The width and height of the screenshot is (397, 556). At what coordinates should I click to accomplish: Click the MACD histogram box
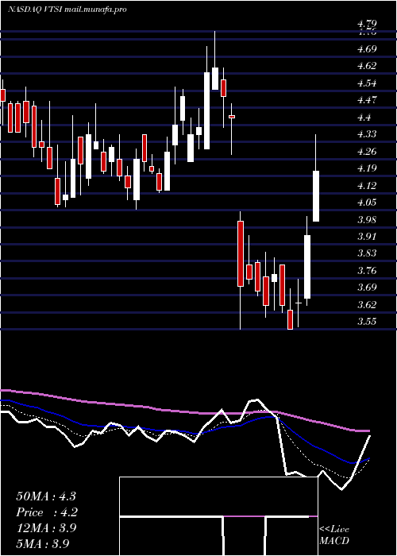point(218,516)
